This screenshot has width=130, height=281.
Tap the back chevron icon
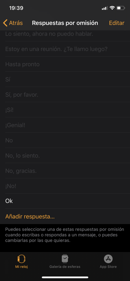[x=5, y=23]
